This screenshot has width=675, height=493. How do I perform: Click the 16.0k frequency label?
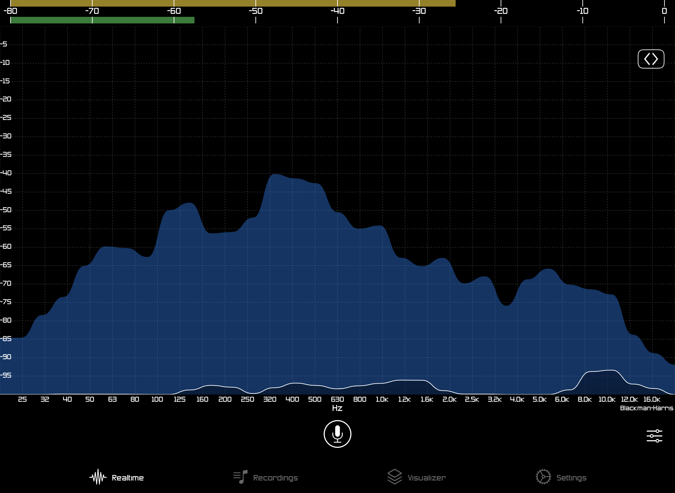coord(652,399)
